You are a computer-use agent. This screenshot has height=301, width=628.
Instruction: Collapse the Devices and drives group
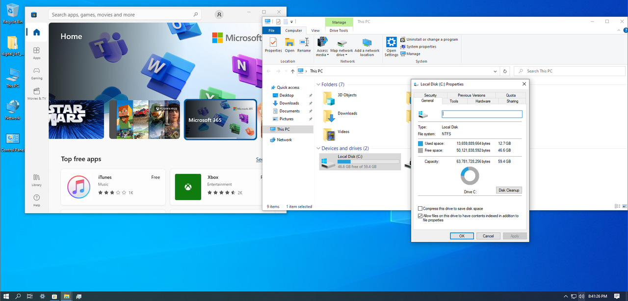point(318,148)
